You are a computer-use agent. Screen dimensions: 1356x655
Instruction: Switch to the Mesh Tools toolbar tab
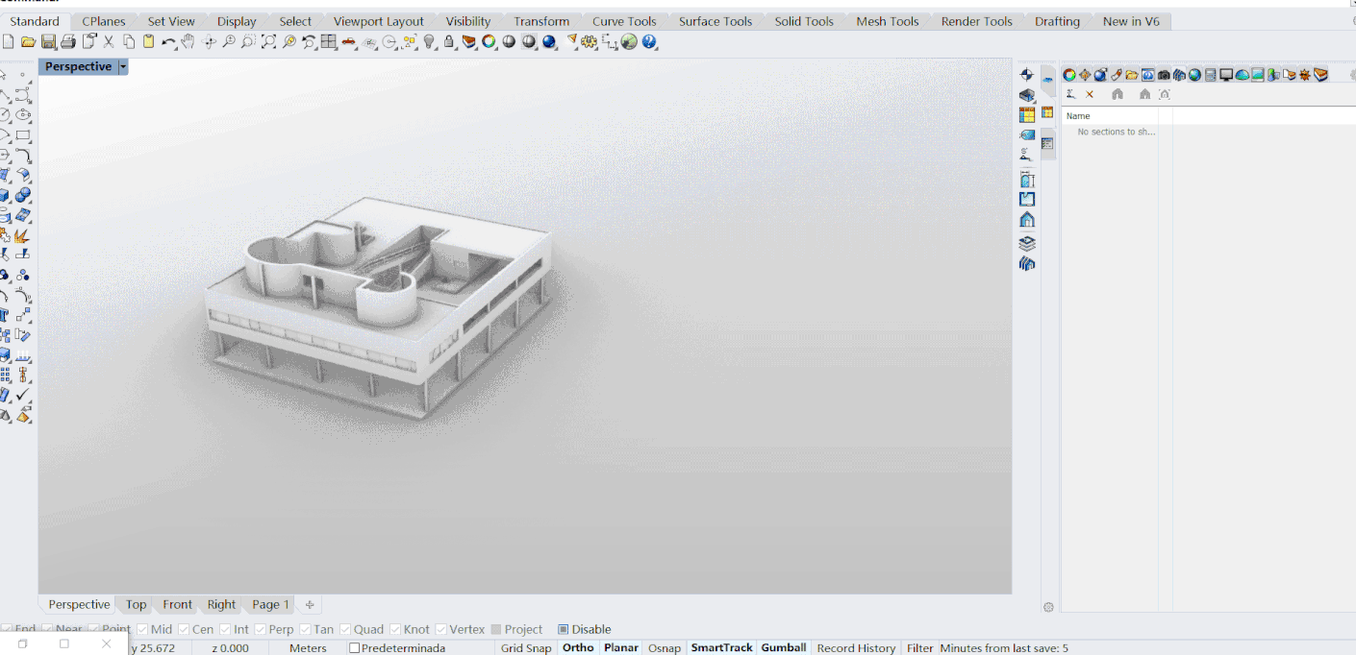887,21
